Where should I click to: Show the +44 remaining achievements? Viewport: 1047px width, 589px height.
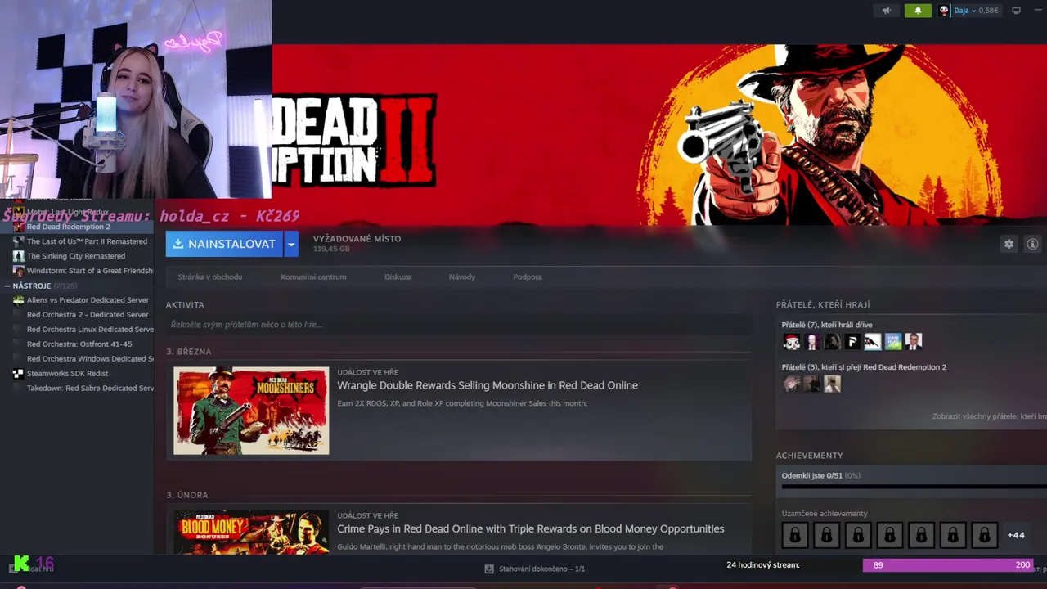(1016, 535)
